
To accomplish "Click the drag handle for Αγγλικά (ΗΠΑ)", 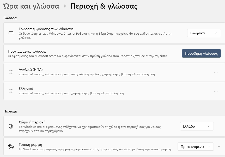I will point(11,72).
